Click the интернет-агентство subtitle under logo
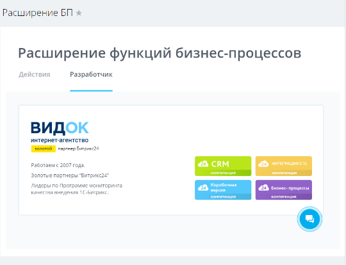Viewport: 346px width, 265px height. pyautogui.click(x=60, y=140)
